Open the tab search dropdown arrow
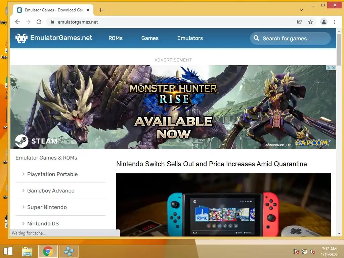The width and height of the screenshot is (344, 258). 301,10
